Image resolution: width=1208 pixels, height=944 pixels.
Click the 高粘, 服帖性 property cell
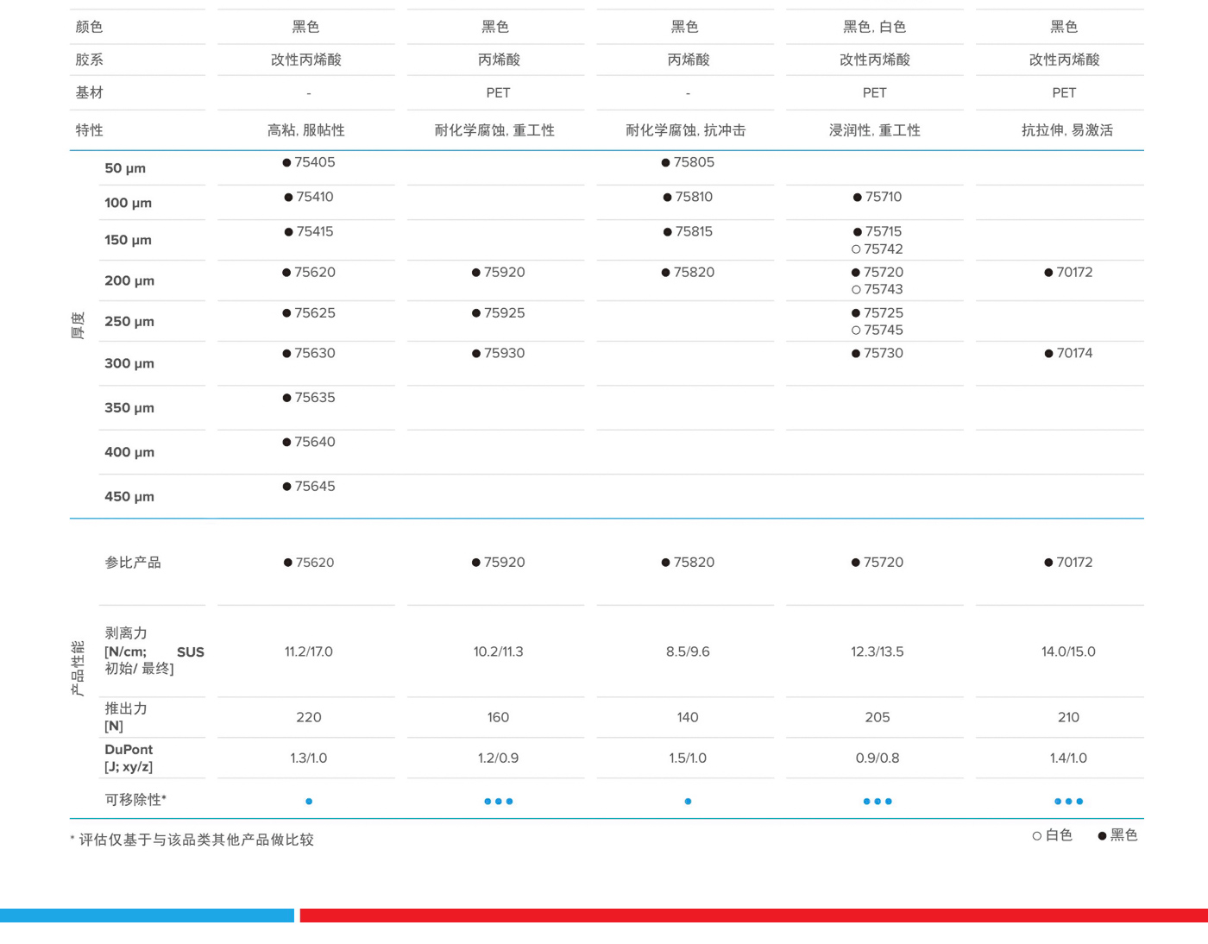pos(306,130)
